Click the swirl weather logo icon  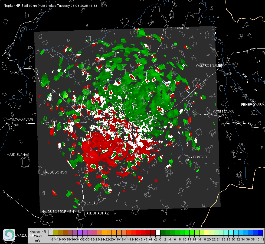click(9, 235)
